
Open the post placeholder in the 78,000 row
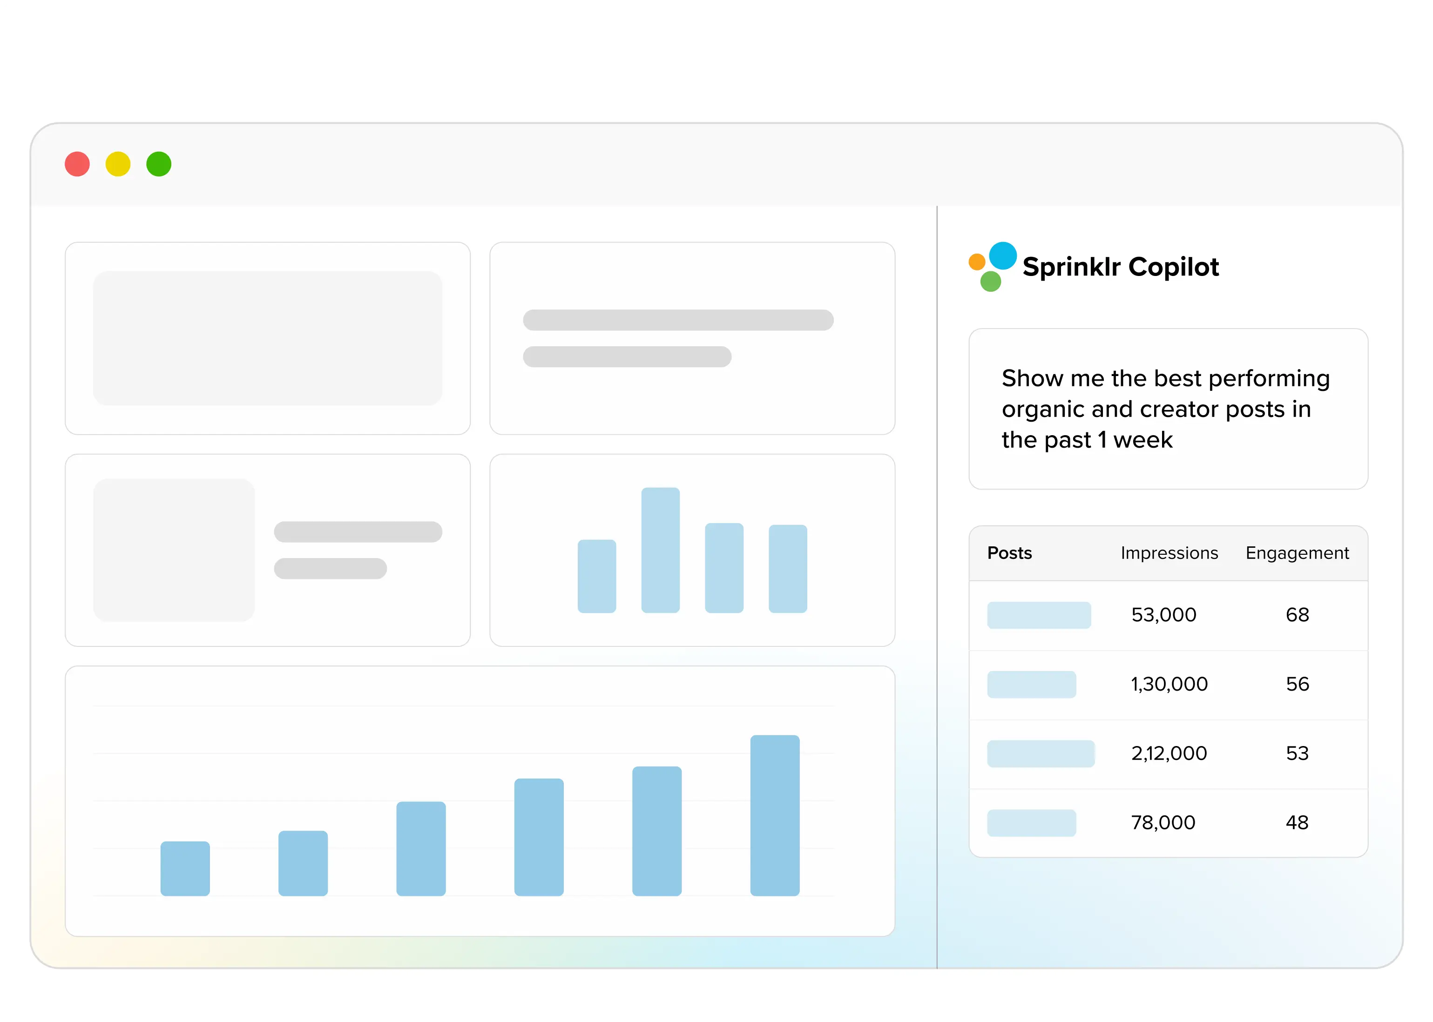pos(1031,822)
